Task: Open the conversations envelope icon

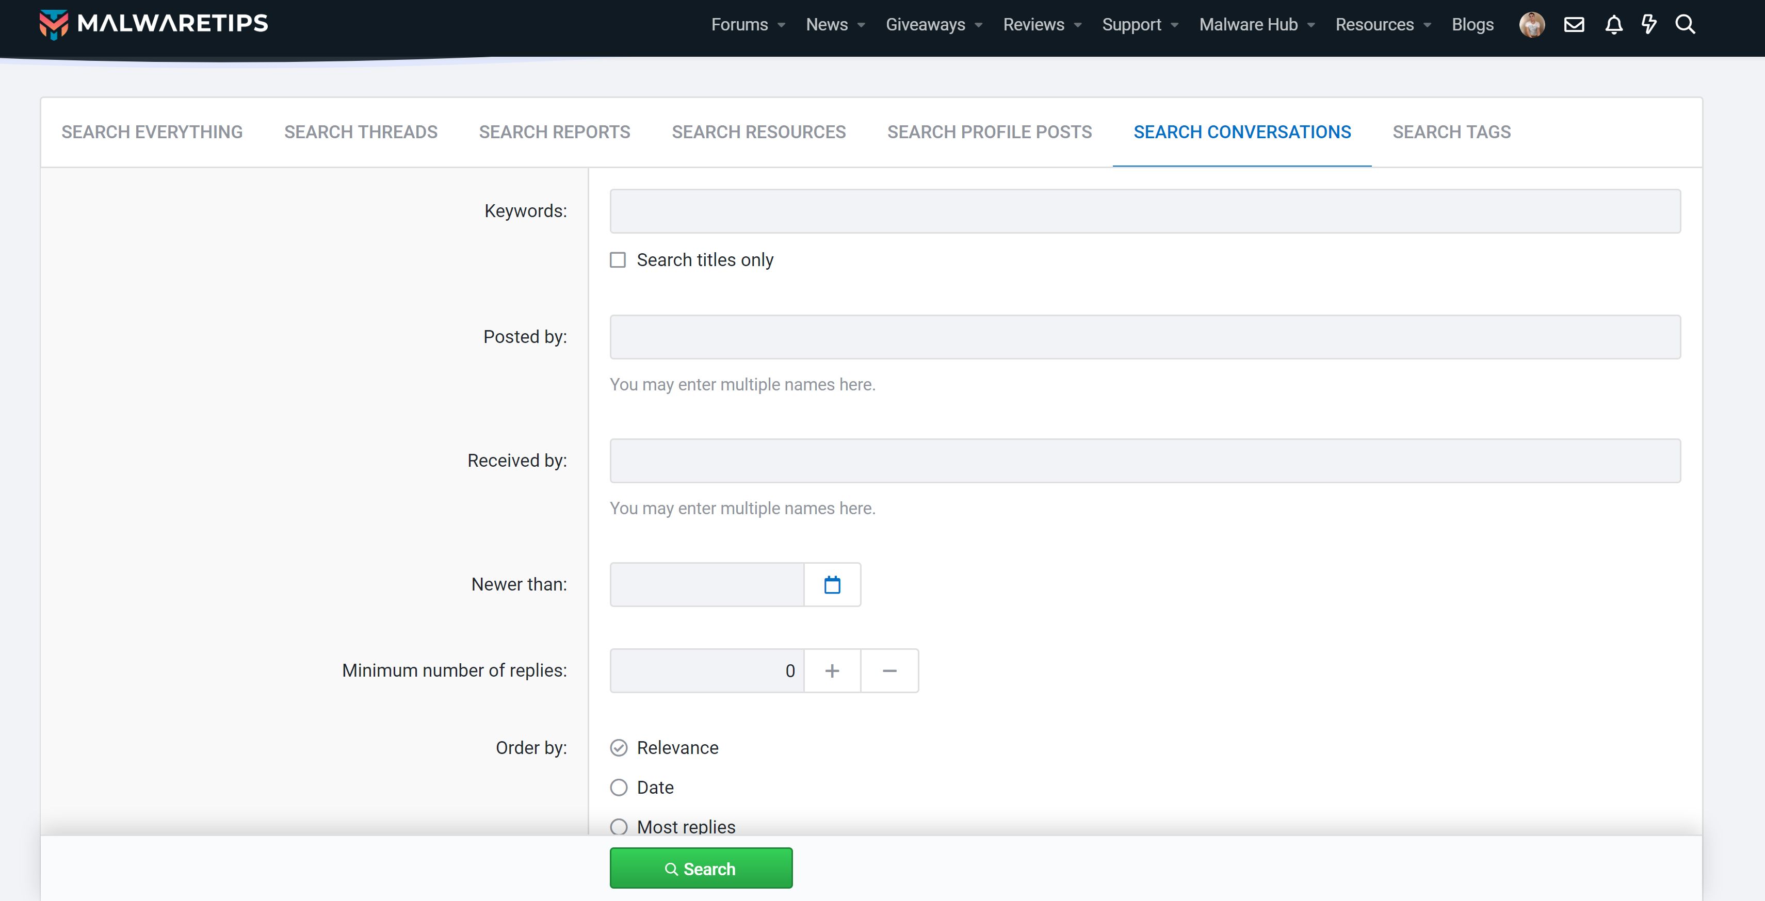Action: pos(1574,25)
